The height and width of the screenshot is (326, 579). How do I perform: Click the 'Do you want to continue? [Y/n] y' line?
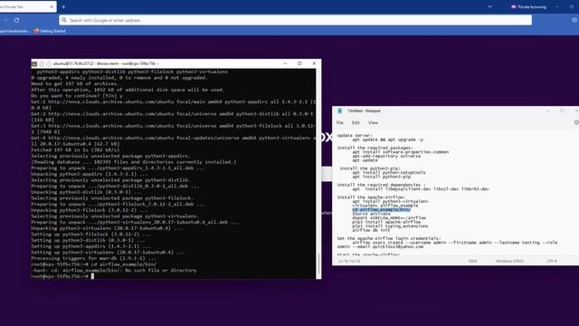tap(77, 96)
